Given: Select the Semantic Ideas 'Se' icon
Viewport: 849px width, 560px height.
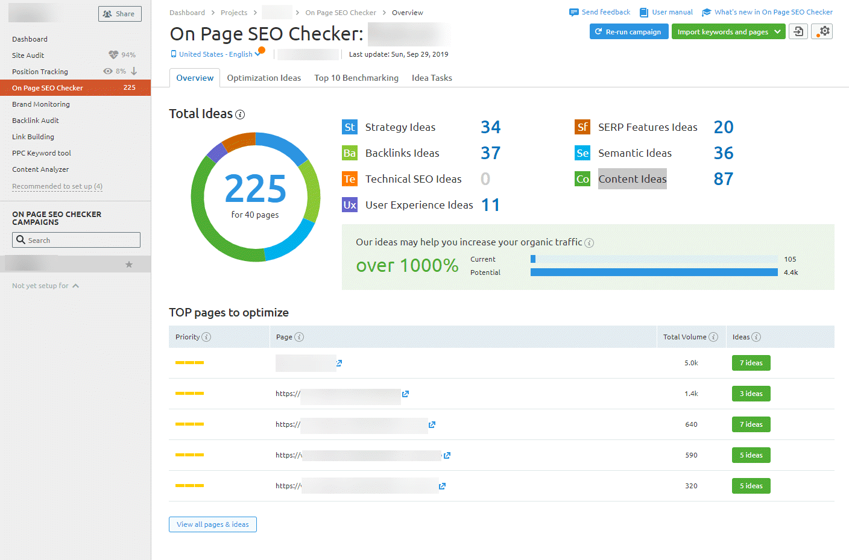Looking at the screenshot, I should (582, 153).
